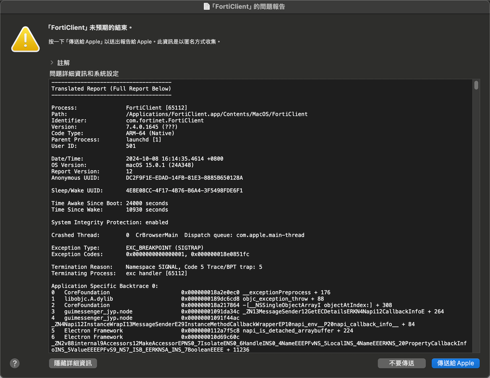The image size is (490, 378).
Task: Click the report scrollbar thumb
Action: tap(476, 85)
